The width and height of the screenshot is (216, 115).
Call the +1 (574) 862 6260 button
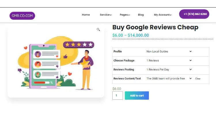click(x=194, y=14)
